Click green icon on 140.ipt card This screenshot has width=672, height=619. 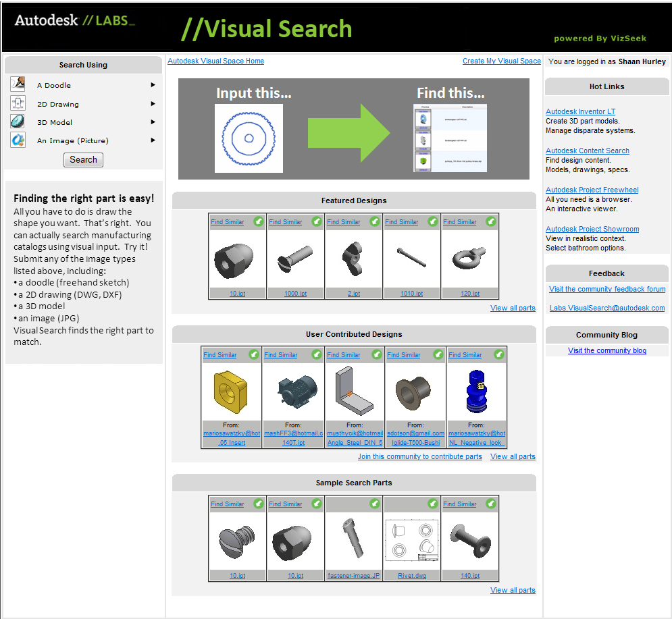[x=491, y=504]
